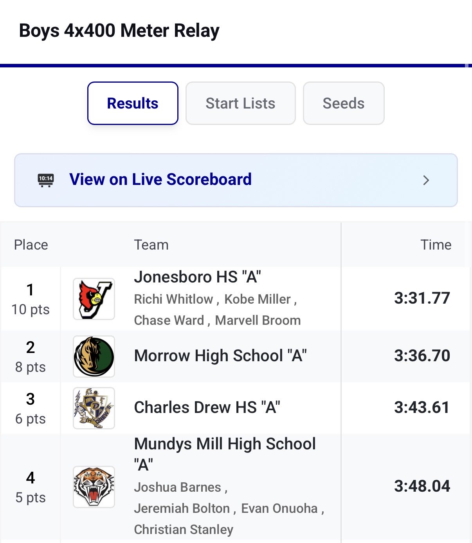Open the Start Lists tab
This screenshot has height=543, width=472.
240,103
